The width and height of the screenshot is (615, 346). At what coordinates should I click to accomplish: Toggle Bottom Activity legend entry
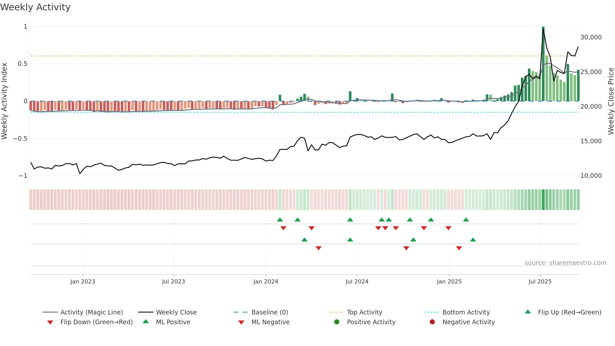[x=457, y=312]
